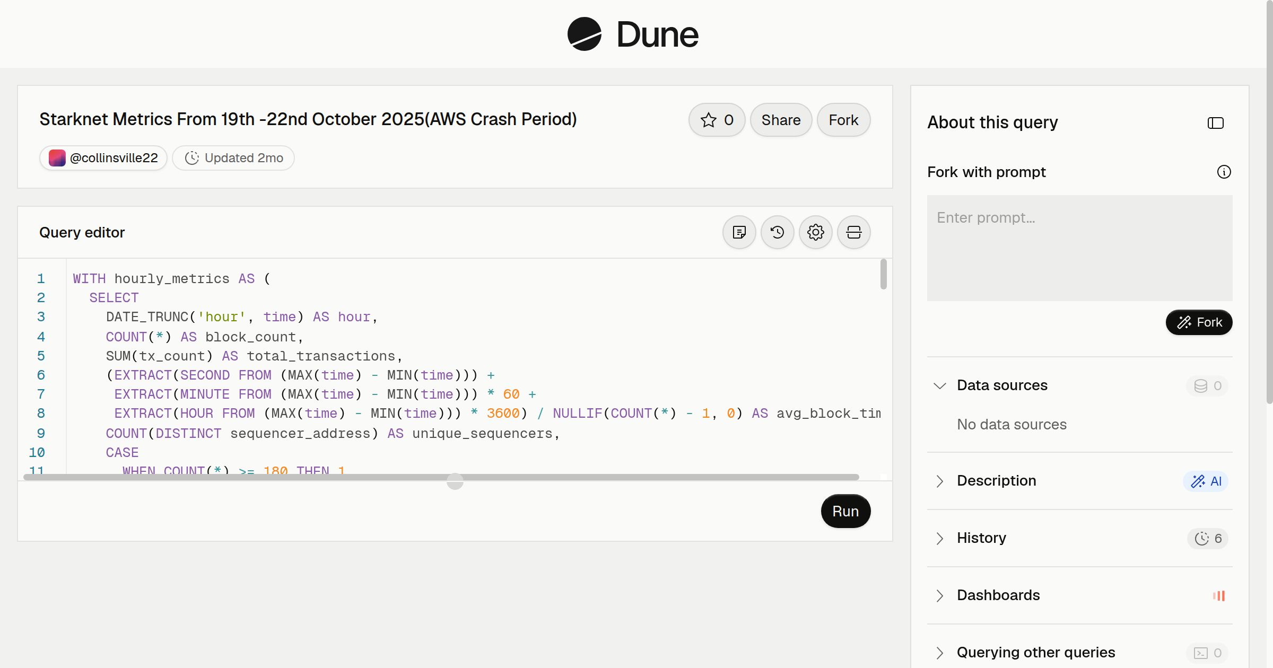Click the black Fork button under prompt box

click(x=1199, y=322)
